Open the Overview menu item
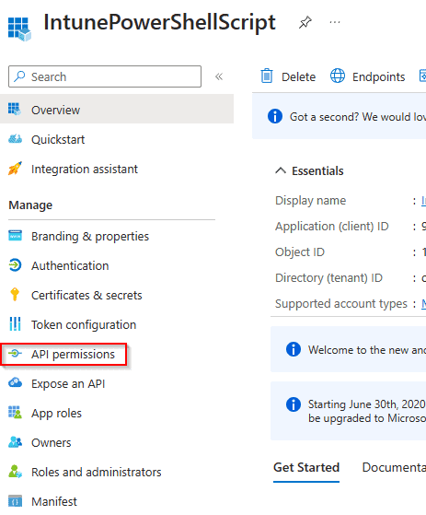426x515 pixels. pos(117,110)
